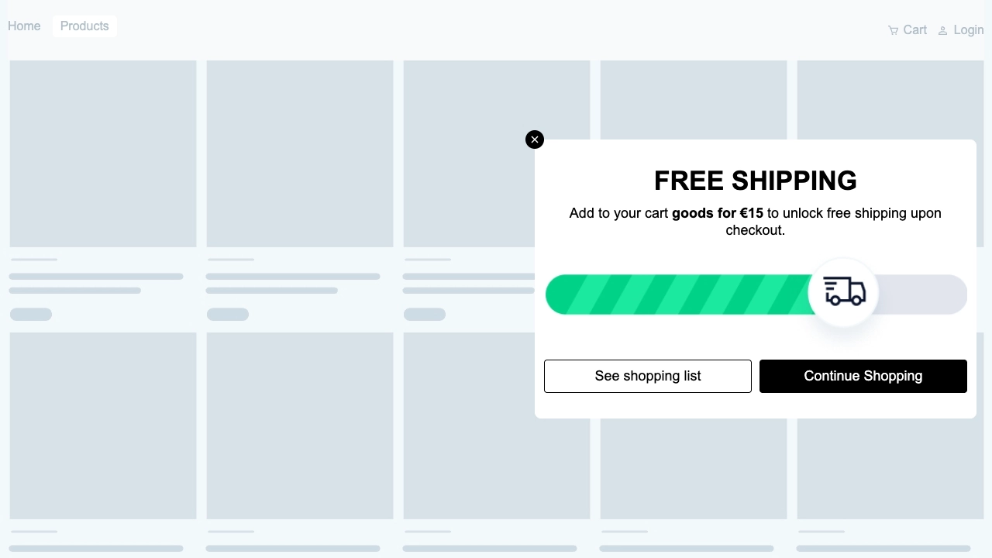The image size is (992, 558).
Task: Click the delivery truck icon
Action: pyautogui.click(x=843, y=292)
